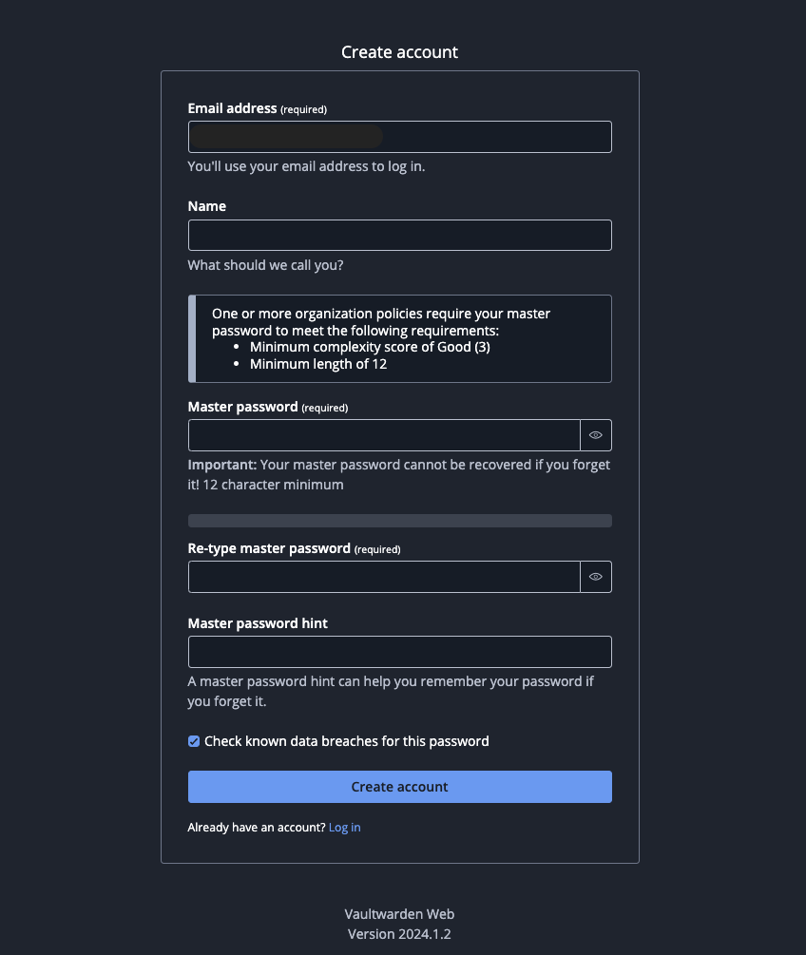This screenshot has width=806, height=955.
Task: Click the Email address field label
Action: [232, 109]
